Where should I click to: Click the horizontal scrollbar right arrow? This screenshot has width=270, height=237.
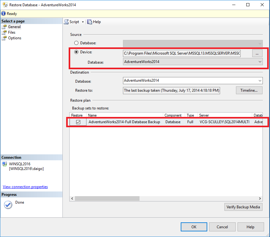(260, 198)
